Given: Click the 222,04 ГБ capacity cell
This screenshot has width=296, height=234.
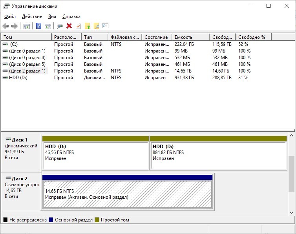Looking at the screenshot, I should tap(184, 44).
